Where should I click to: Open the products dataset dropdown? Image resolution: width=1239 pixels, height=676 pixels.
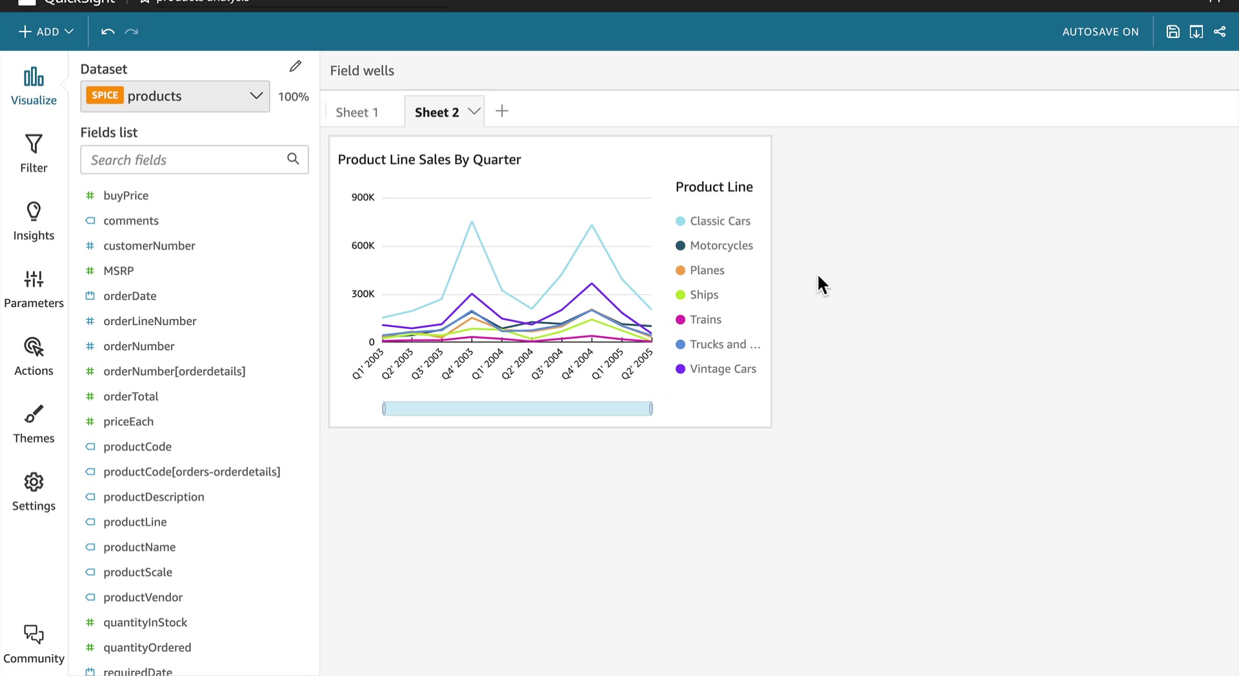(x=175, y=96)
